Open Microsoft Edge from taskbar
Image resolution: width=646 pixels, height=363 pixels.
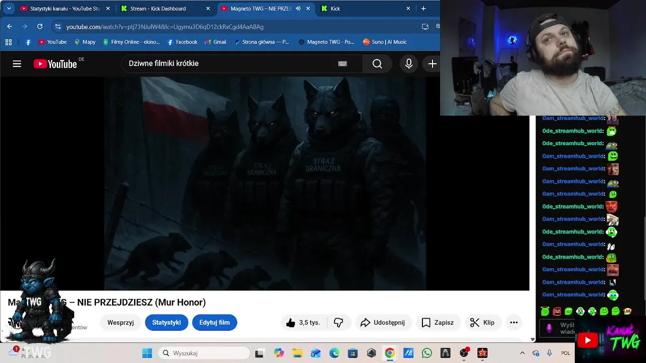pyautogui.click(x=334, y=353)
